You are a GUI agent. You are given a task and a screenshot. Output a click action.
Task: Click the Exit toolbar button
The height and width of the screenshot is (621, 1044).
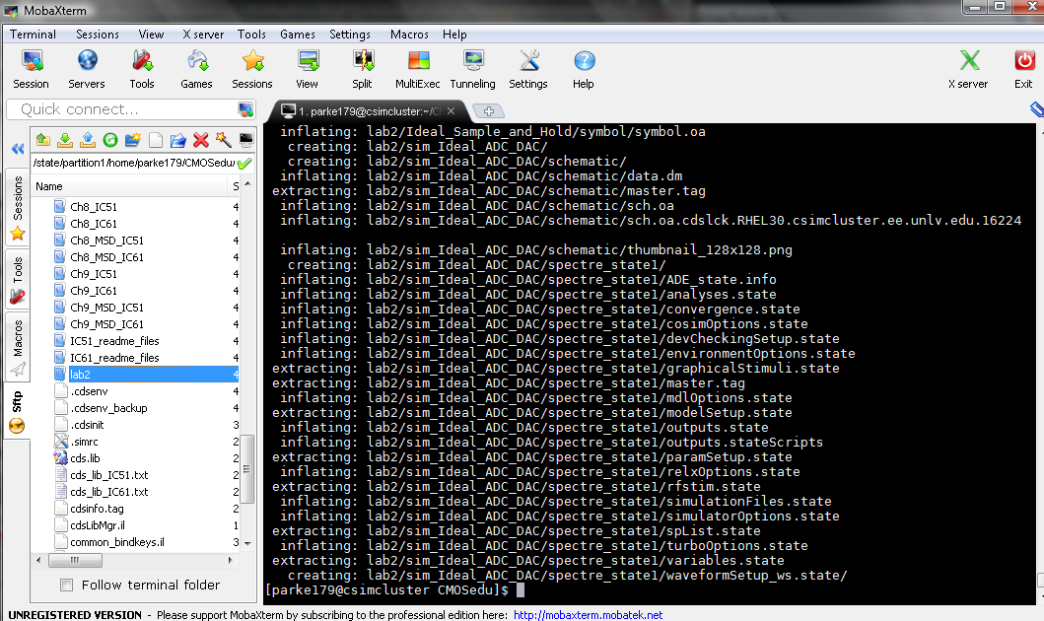click(1024, 69)
